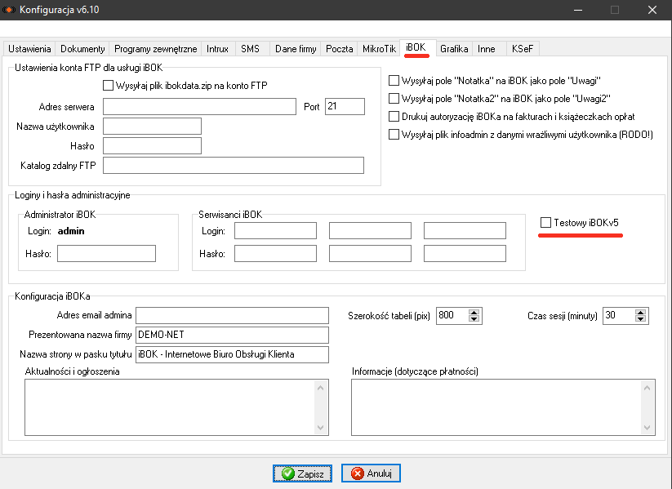Screen dimensions: 672x489
Task: Click the red Anuluj cancel button
Action: pyautogui.click(x=371, y=473)
